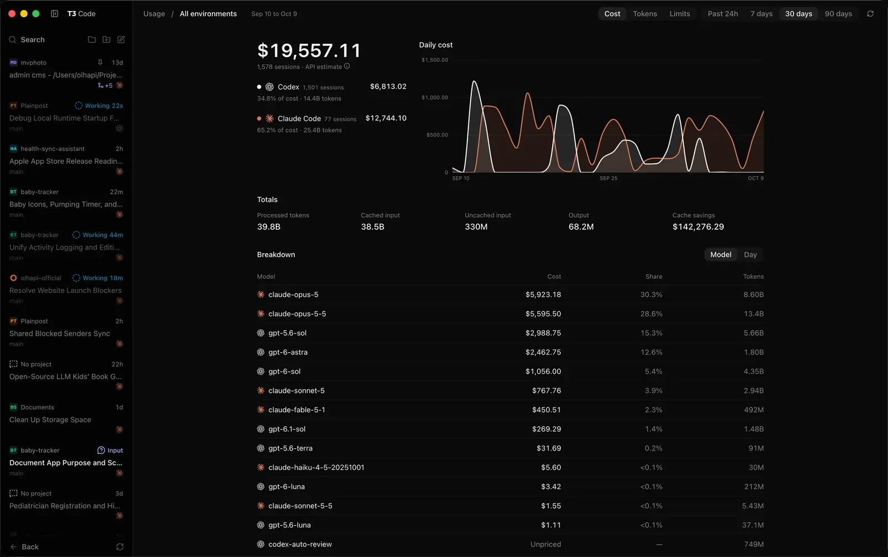Click the orange Claude Code legend dot
Image resolution: width=888 pixels, height=557 pixels.
pos(259,119)
